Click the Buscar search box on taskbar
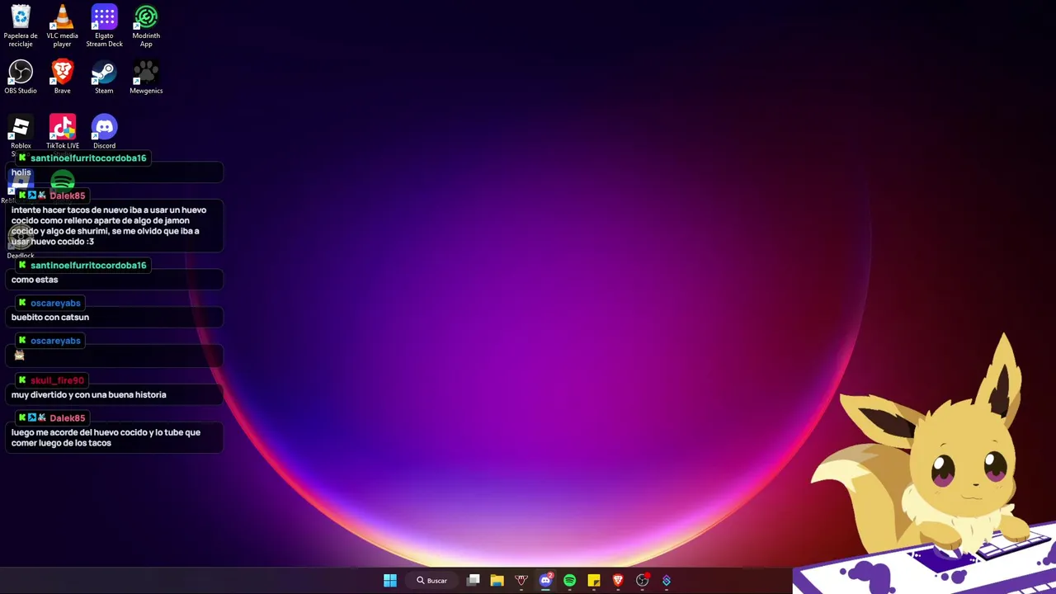 coord(431,581)
